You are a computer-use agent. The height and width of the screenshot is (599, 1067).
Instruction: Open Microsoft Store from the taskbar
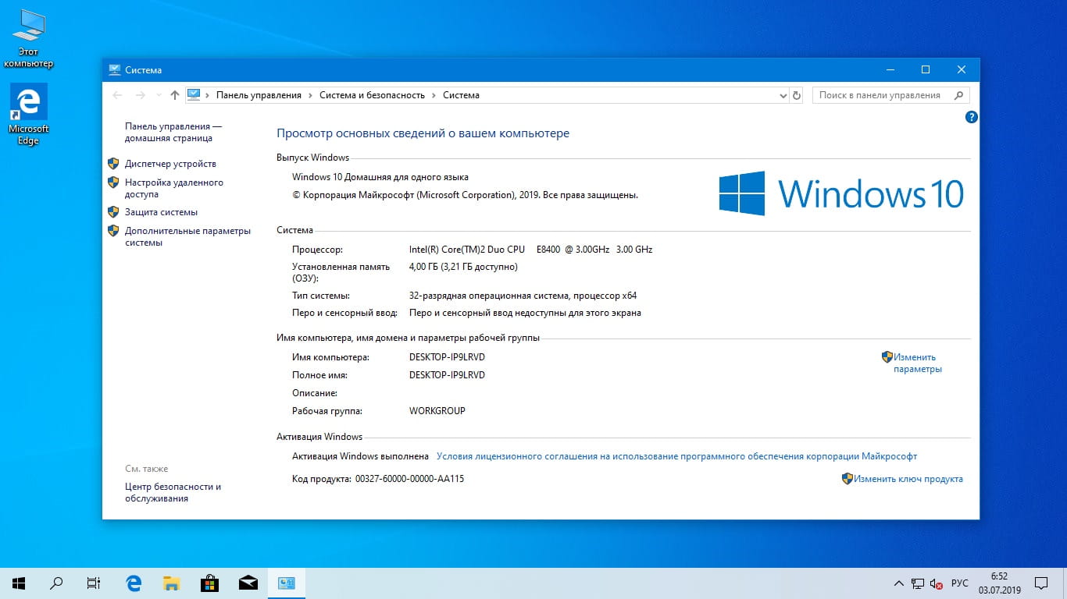click(209, 583)
